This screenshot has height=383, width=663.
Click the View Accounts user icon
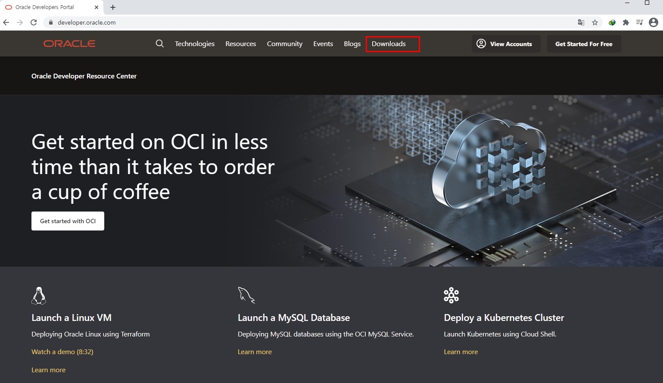(481, 44)
